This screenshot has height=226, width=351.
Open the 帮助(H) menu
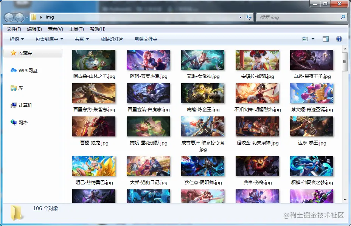(98, 29)
